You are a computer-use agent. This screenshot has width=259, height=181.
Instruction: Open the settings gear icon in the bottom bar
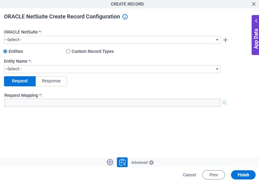[x=110, y=162]
